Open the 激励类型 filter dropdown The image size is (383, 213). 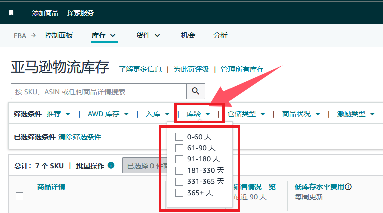(x=356, y=114)
